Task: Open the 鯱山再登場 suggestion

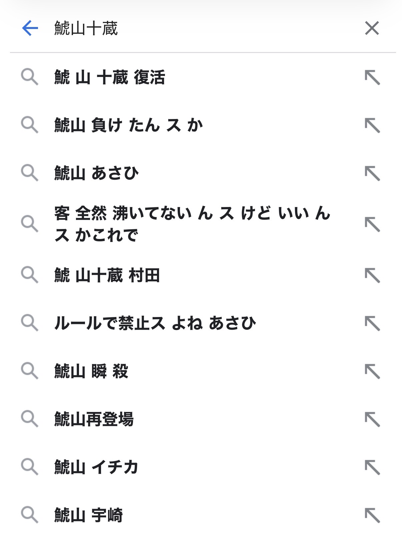Action: (x=94, y=419)
